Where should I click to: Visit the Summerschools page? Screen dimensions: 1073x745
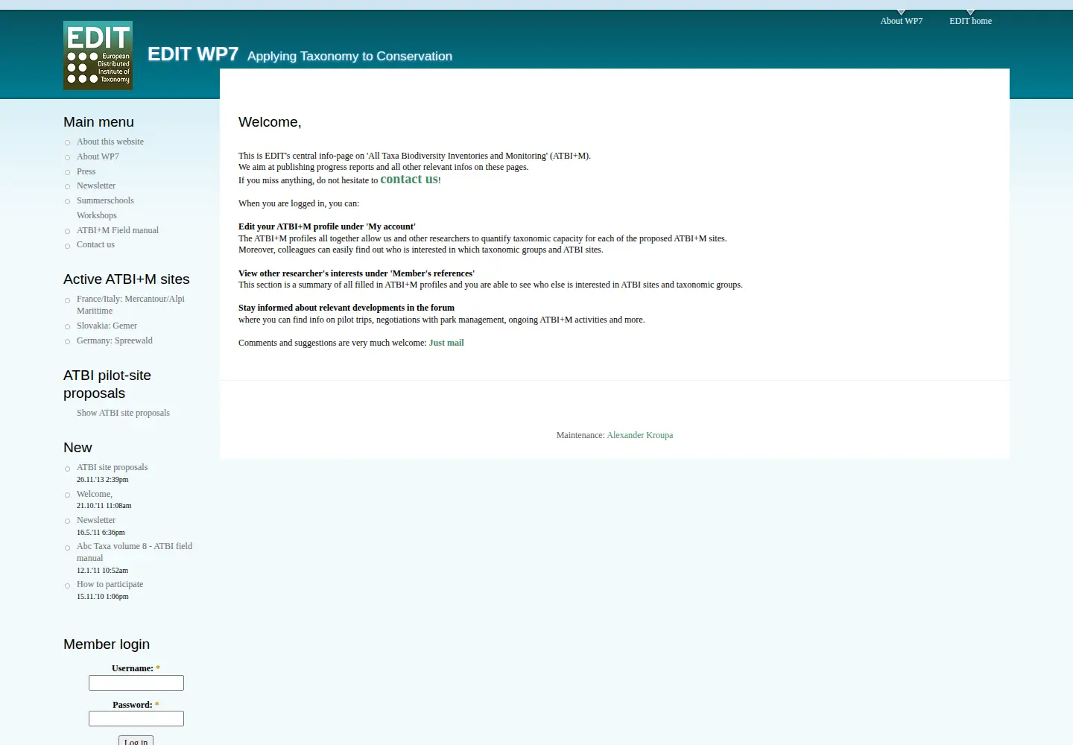[105, 200]
